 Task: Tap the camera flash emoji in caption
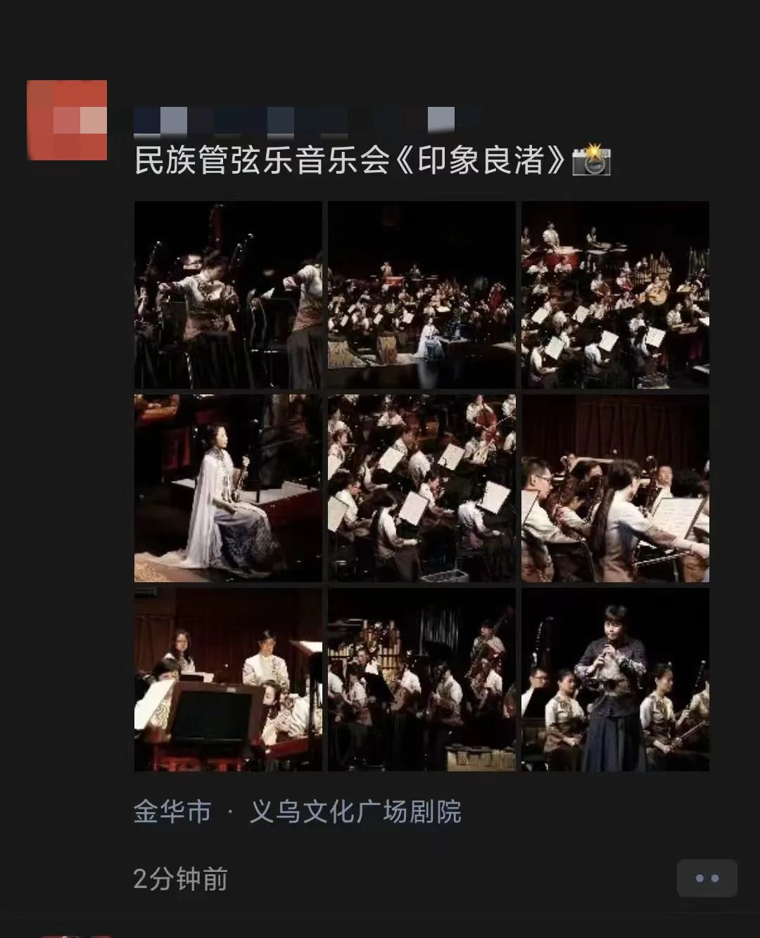[x=591, y=160]
